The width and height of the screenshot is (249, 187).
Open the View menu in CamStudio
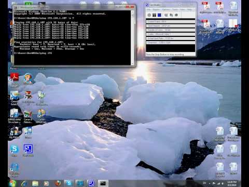pos(183,9)
